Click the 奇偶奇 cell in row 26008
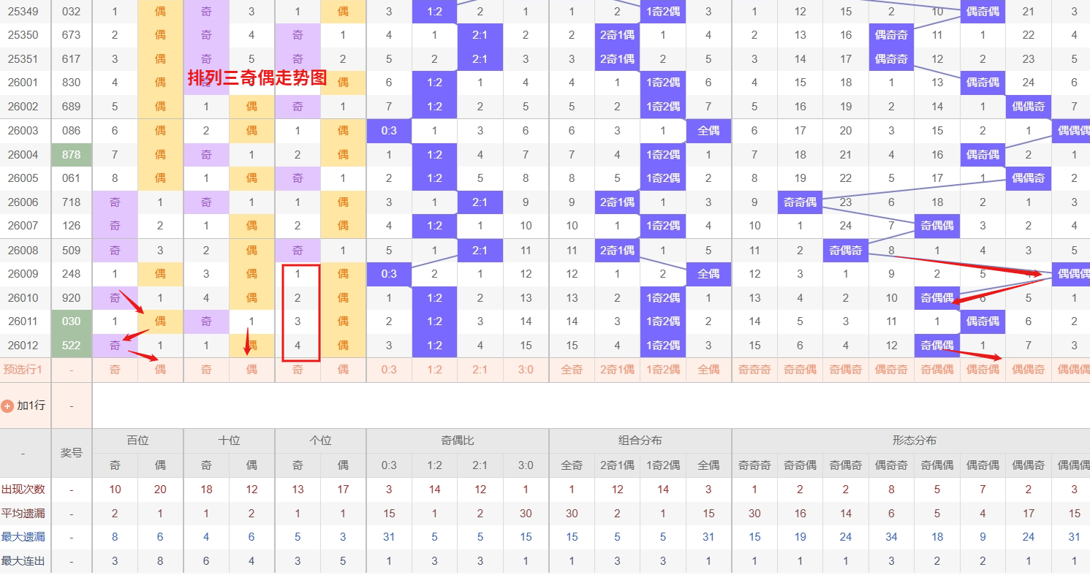1090x575 pixels. 846,251
